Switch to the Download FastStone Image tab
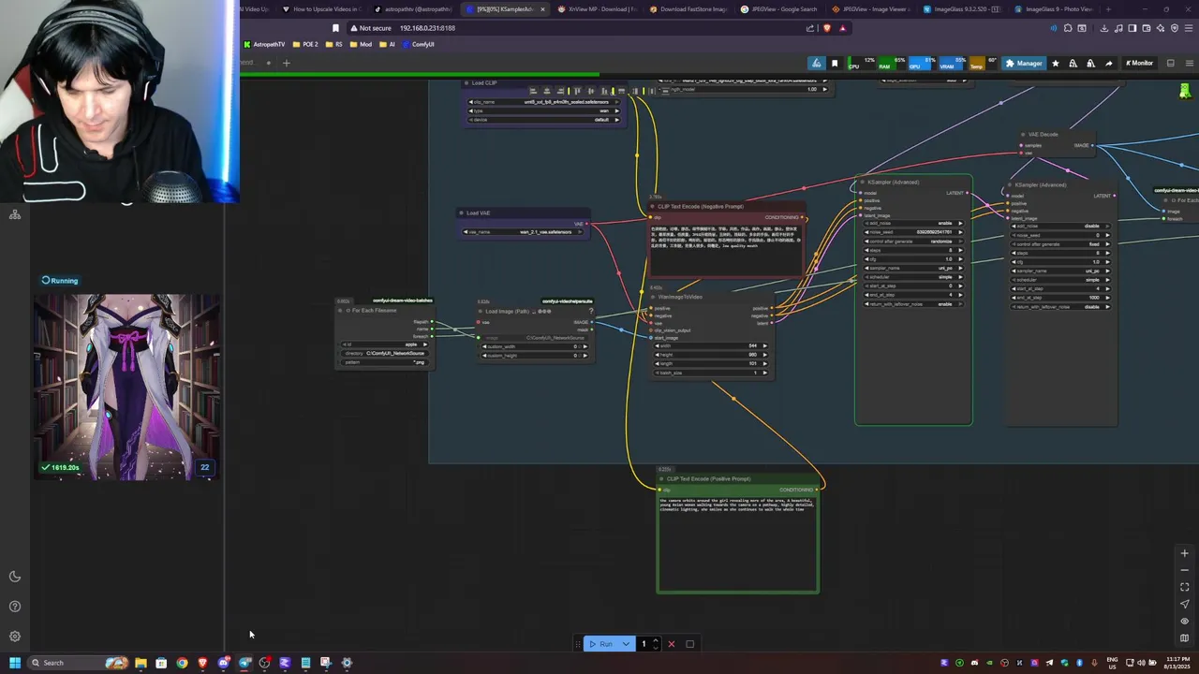Screen dimensions: 1199x674 tap(688, 9)
